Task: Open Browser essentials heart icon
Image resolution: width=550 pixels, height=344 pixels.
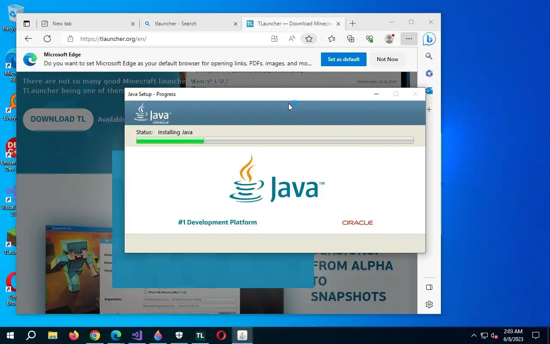Action: 370,39
